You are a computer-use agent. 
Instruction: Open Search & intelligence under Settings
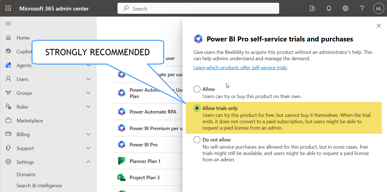(39, 186)
